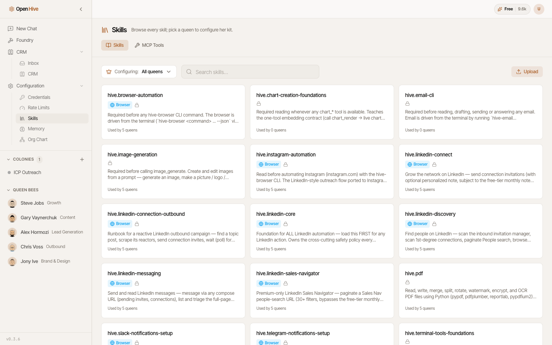Click lock icon on hive.browser-automation card
The height and width of the screenshot is (345, 552).
tap(137, 105)
